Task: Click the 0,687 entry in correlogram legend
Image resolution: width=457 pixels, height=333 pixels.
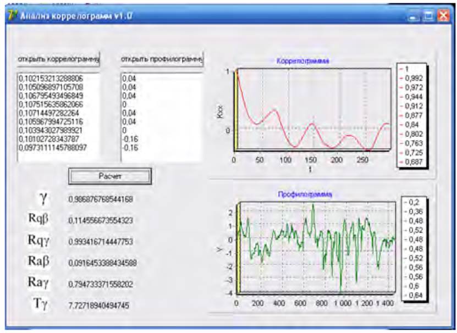Action: [x=412, y=162]
